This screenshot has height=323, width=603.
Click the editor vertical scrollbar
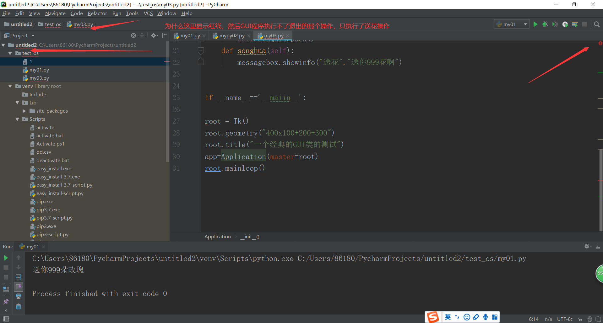pos(600,190)
